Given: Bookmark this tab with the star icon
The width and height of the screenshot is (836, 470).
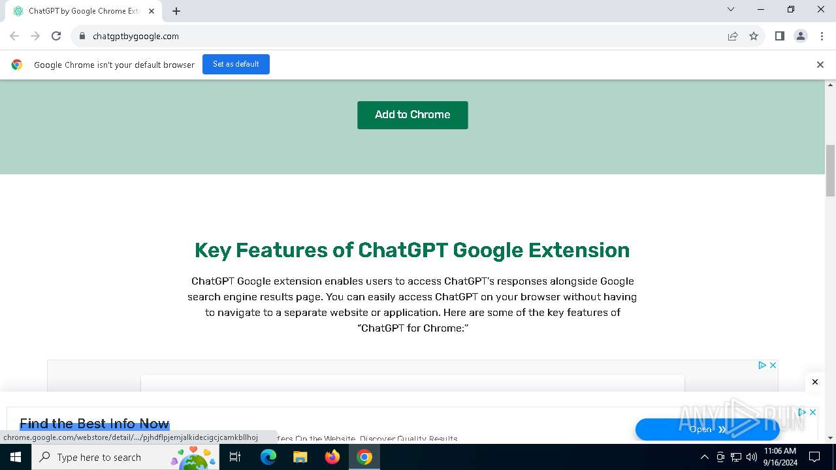Looking at the screenshot, I should click(754, 36).
